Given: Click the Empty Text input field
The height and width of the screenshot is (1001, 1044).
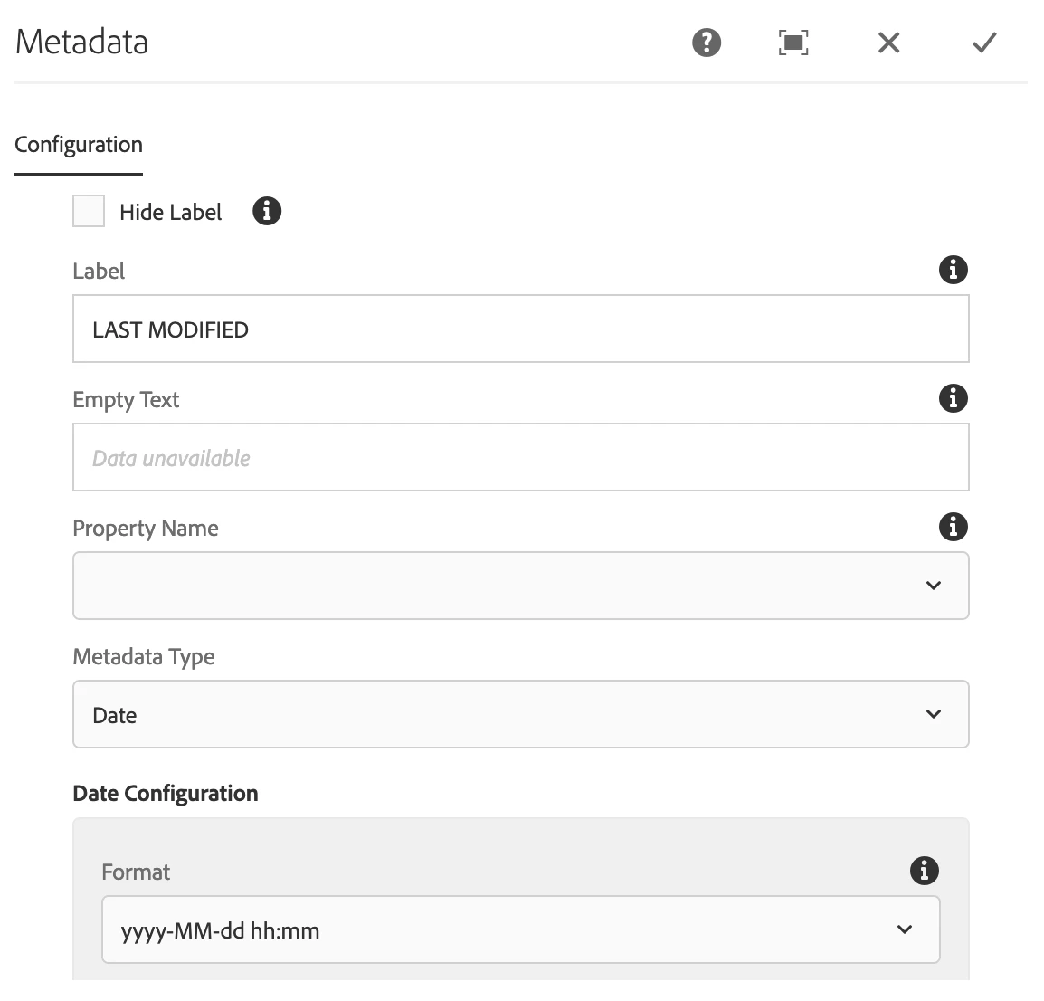Looking at the screenshot, I should 520,457.
